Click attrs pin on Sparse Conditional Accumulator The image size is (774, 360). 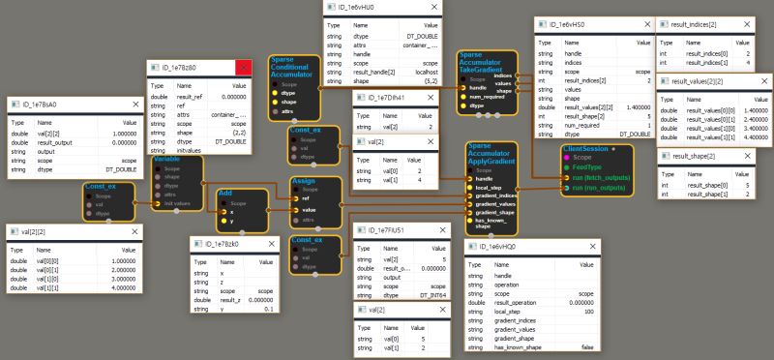point(275,111)
